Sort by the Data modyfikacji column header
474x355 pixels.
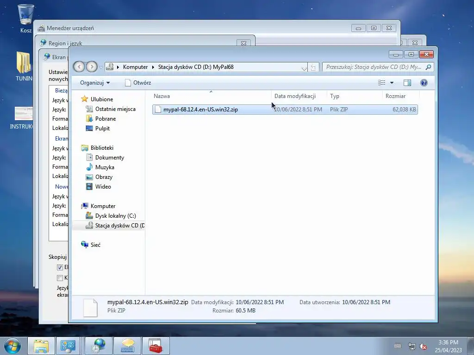pos(299,96)
